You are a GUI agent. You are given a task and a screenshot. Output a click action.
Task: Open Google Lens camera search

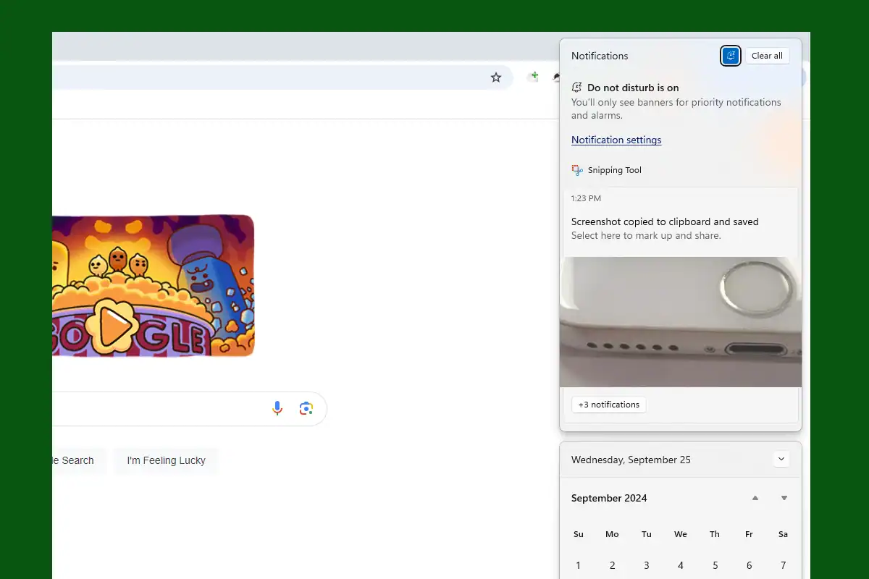(x=306, y=408)
